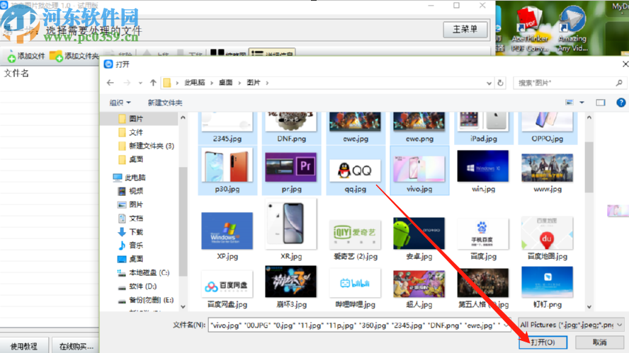Open the help icon
The height and width of the screenshot is (353, 629).
click(x=621, y=103)
